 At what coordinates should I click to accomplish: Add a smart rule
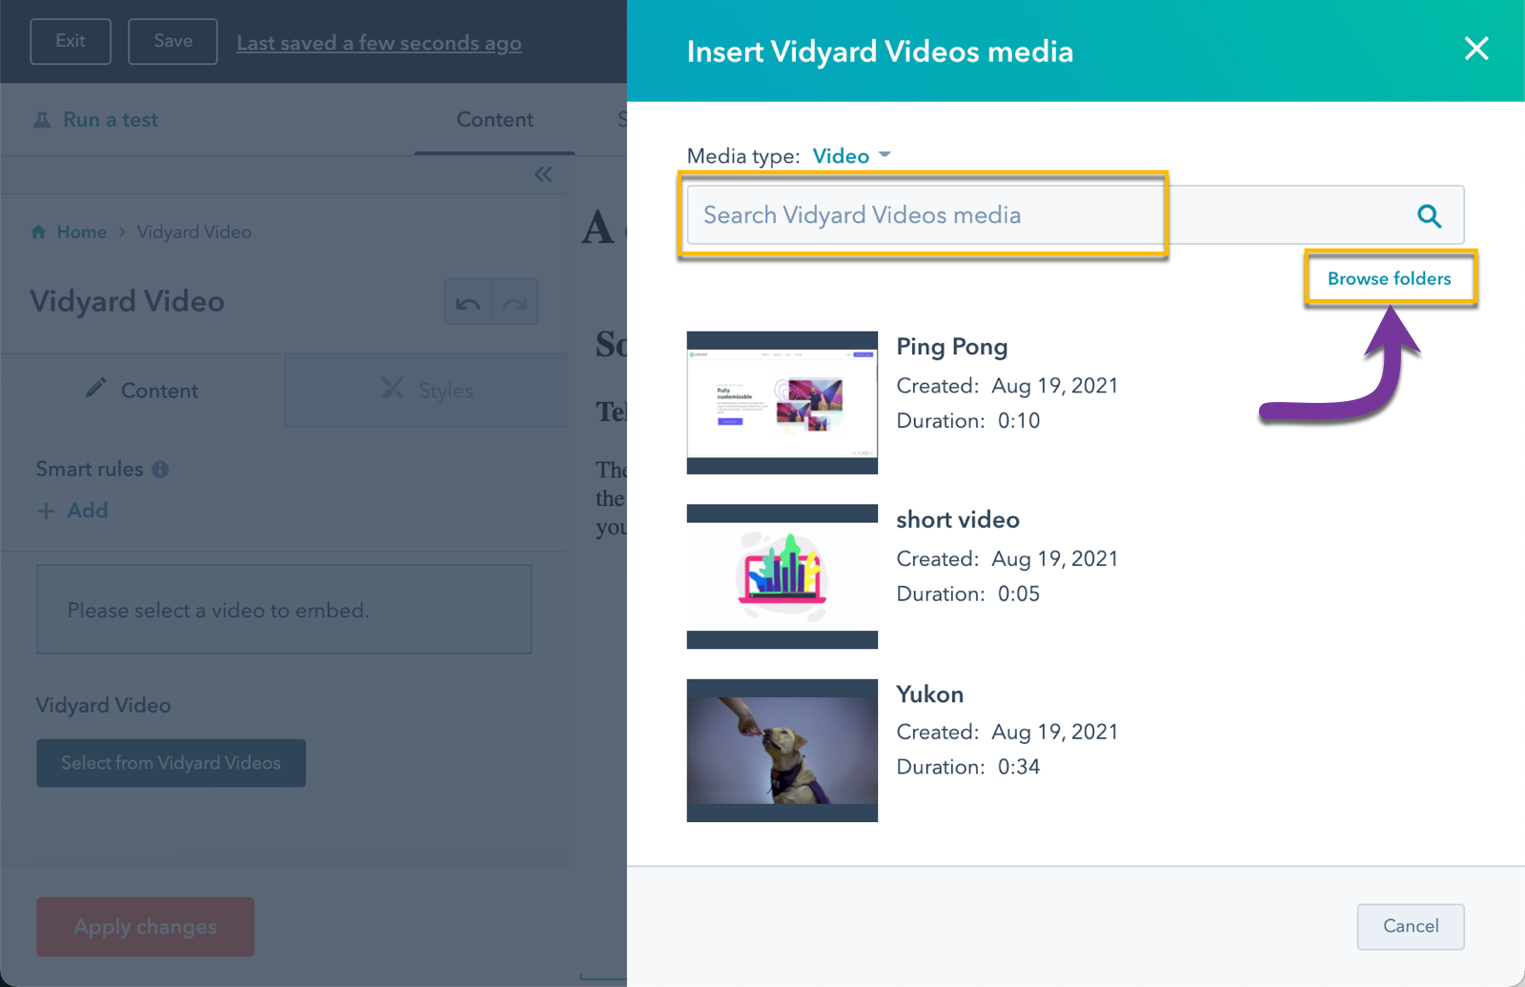72,511
